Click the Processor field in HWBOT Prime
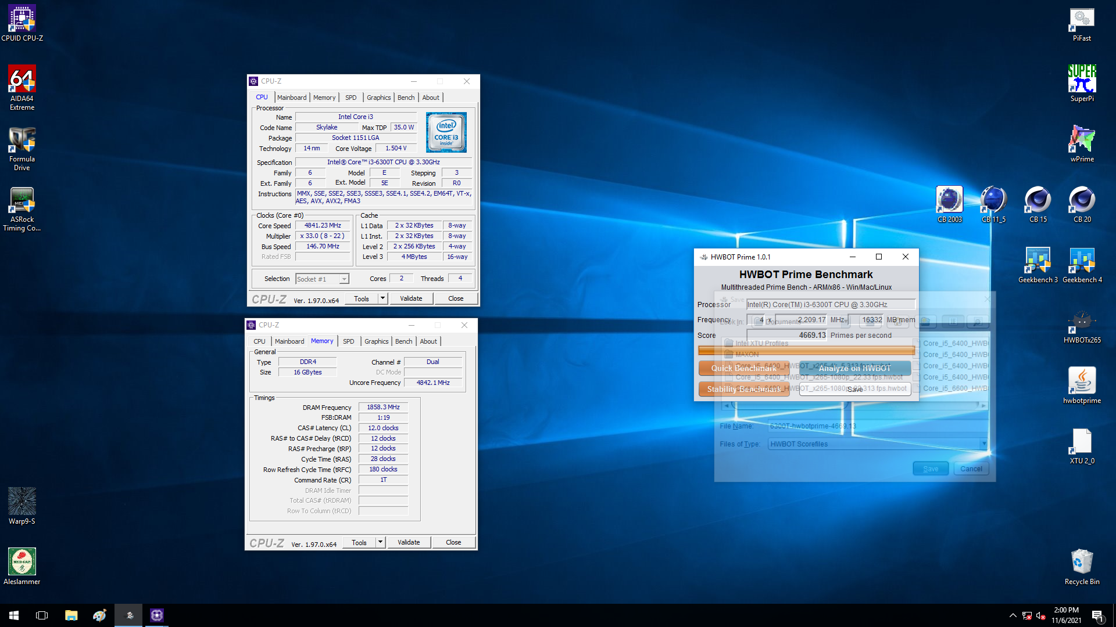This screenshot has width=1116, height=627. [x=831, y=304]
